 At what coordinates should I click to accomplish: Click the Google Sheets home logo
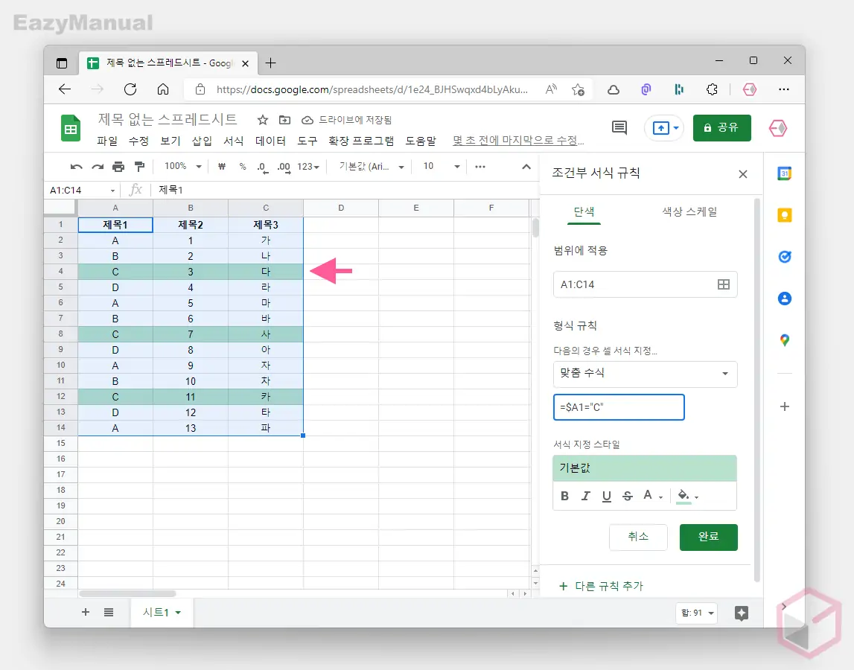pyautogui.click(x=71, y=128)
